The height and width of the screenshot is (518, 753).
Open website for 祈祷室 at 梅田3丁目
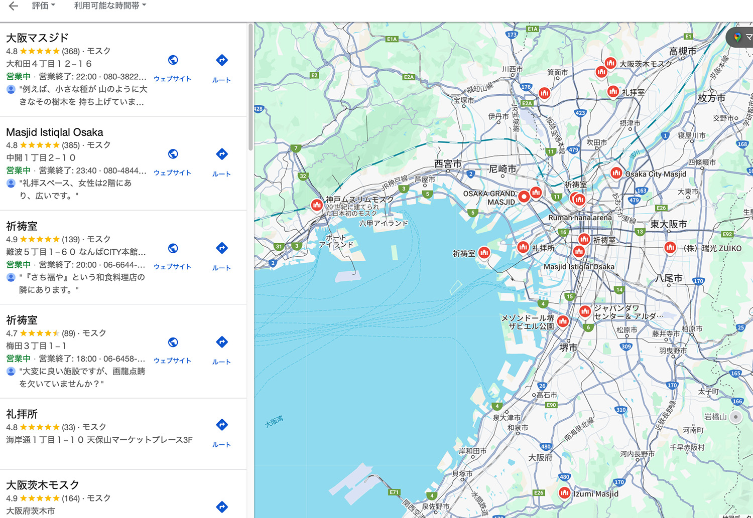(173, 350)
